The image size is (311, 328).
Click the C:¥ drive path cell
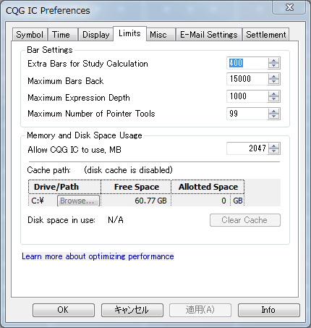click(x=43, y=201)
